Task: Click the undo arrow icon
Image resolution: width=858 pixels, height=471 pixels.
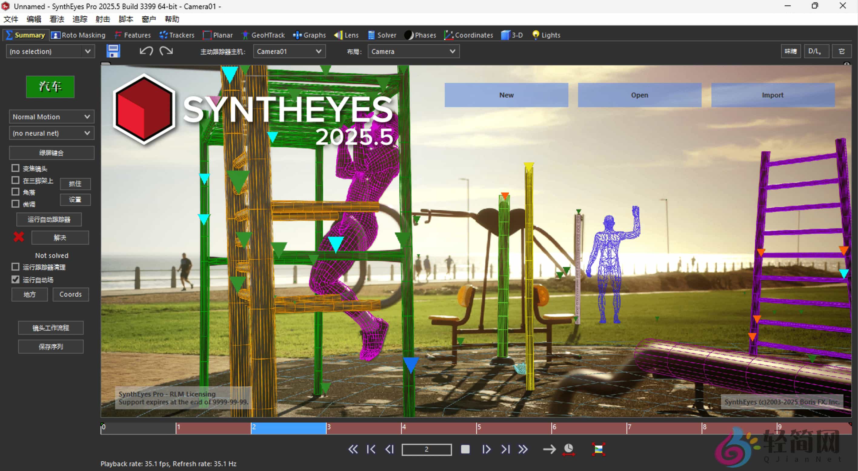Action: point(146,51)
